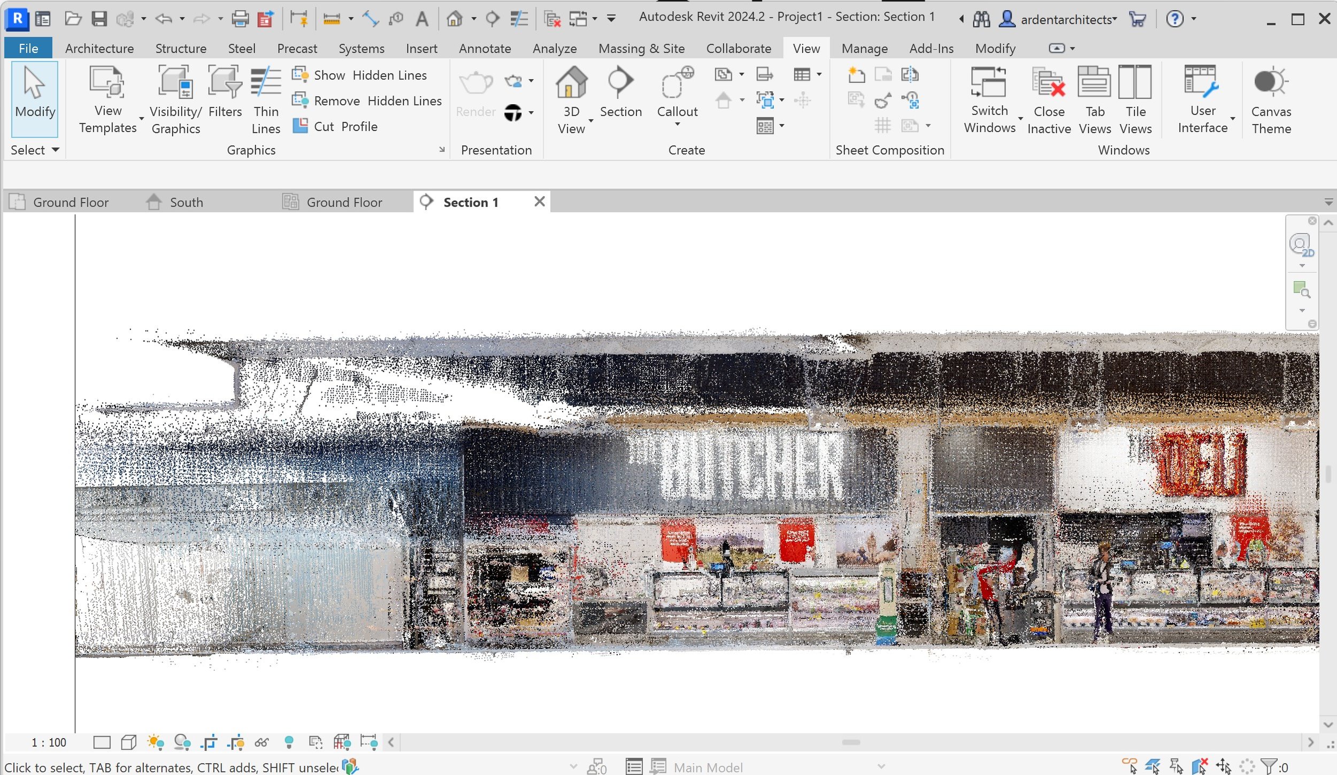The height and width of the screenshot is (775, 1337).
Task: Switch to the Architecture ribbon tab
Action: pyautogui.click(x=99, y=48)
